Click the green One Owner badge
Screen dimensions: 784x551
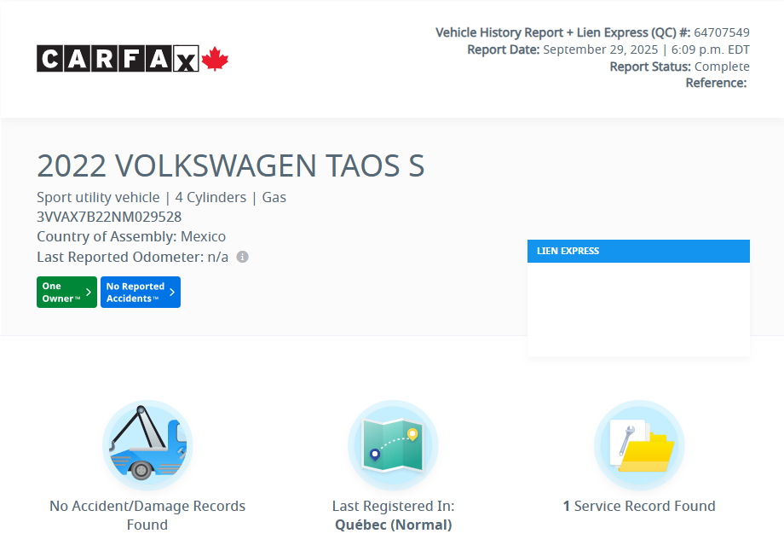66,292
